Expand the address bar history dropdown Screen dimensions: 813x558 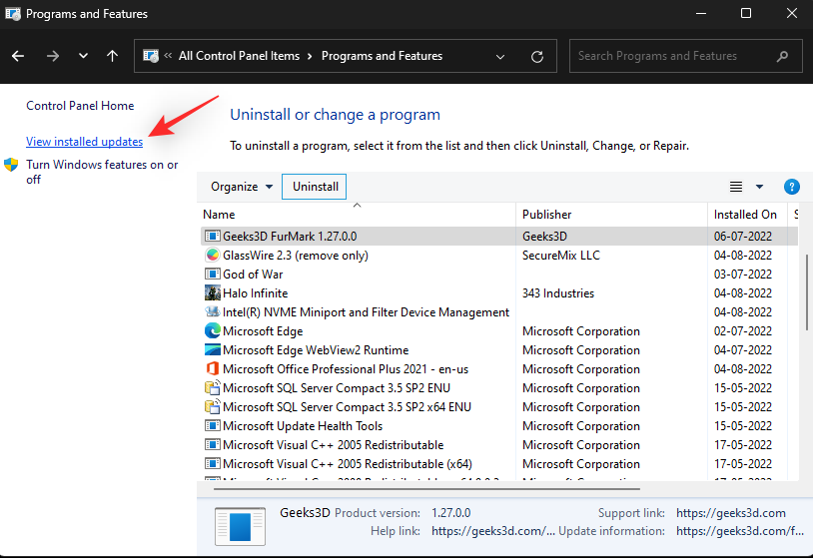point(501,56)
